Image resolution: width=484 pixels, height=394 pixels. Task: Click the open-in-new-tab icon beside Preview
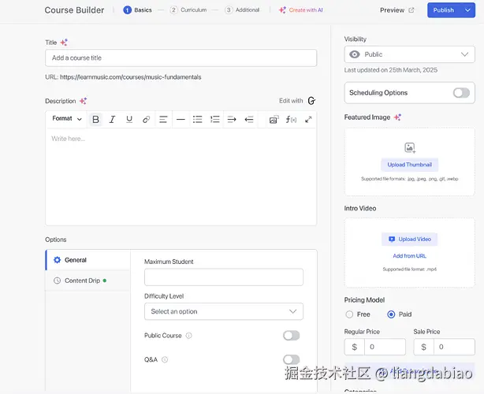411,10
